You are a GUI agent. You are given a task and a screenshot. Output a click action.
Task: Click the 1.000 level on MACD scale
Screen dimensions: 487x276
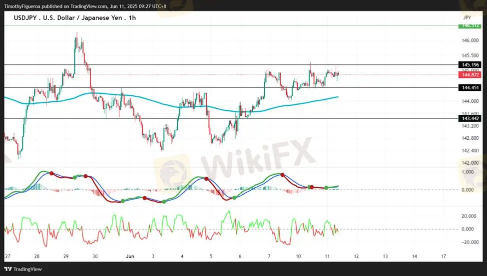tap(468, 172)
